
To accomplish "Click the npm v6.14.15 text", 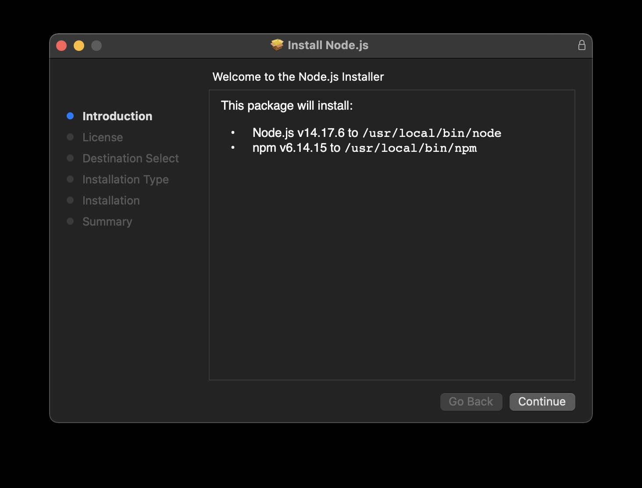I will [290, 148].
